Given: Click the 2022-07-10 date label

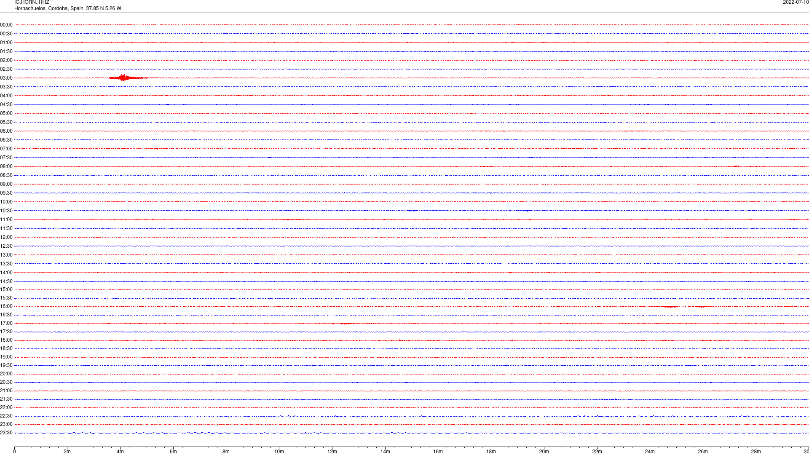Looking at the screenshot, I should (796, 3).
